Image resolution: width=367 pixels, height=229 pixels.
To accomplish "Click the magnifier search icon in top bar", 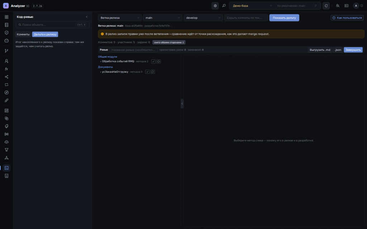I will point(224,6).
